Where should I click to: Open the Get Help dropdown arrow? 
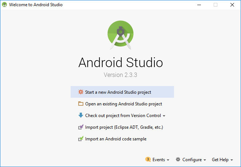pyautogui.click(x=232, y=160)
